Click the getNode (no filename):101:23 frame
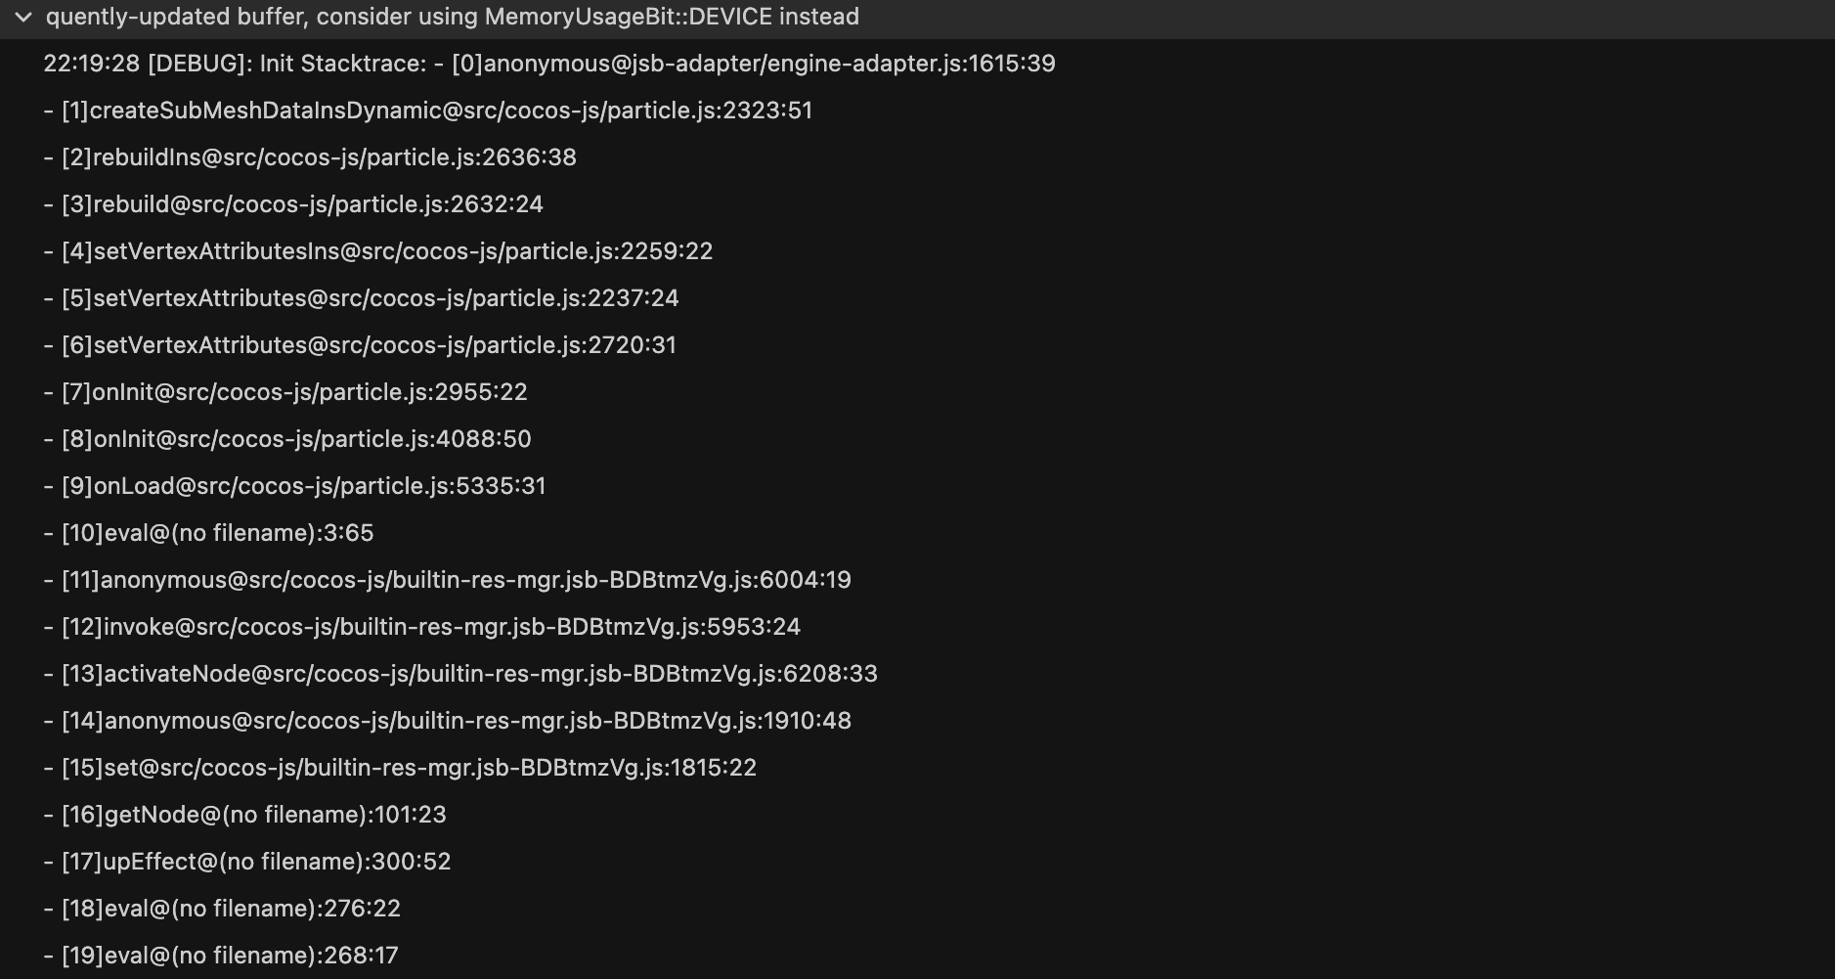This screenshot has height=980, width=1836. (x=244, y=816)
